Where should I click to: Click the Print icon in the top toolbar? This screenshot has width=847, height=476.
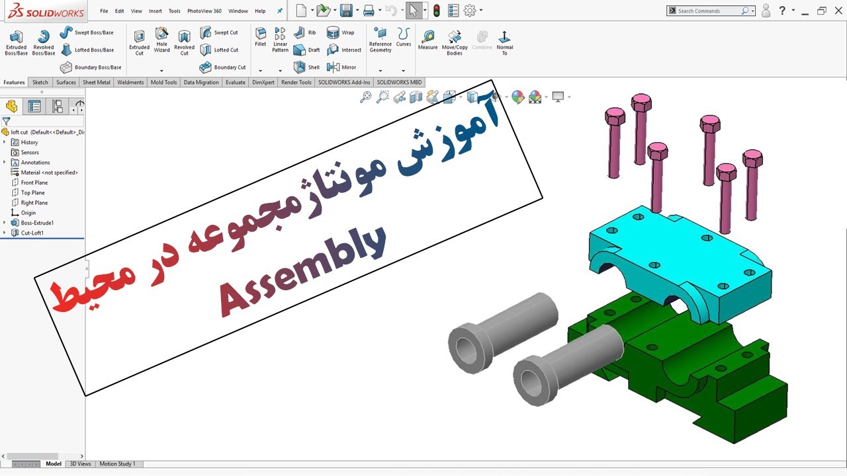pyautogui.click(x=369, y=11)
